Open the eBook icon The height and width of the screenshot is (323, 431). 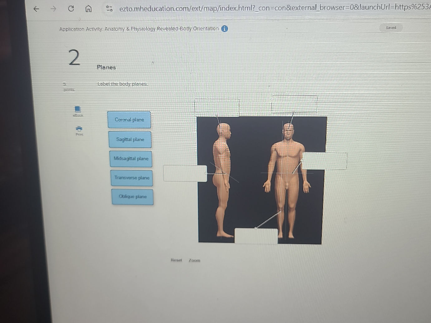pyautogui.click(x=78, y=111)
